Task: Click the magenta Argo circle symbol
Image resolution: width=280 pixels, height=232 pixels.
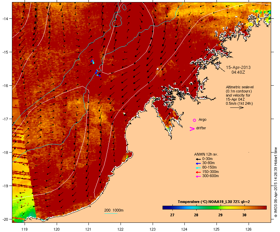Action: pos(195,120)
